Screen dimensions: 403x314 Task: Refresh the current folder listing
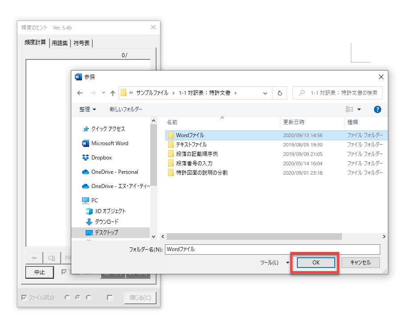[280, 93]
